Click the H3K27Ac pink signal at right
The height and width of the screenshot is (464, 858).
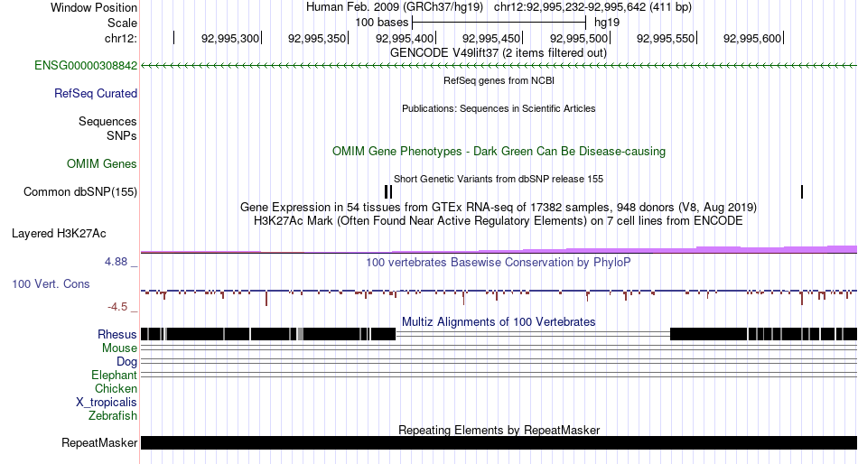point(777,249)
